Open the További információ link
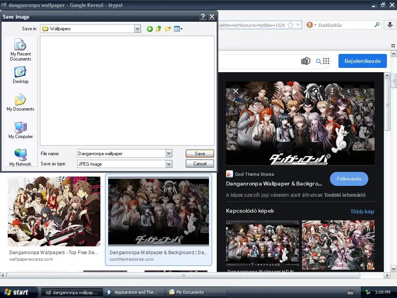This screenshot has height=298, width=397. [345, 195]
